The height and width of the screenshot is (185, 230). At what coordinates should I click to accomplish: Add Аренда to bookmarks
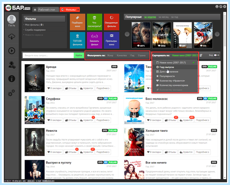click(54, 88)
